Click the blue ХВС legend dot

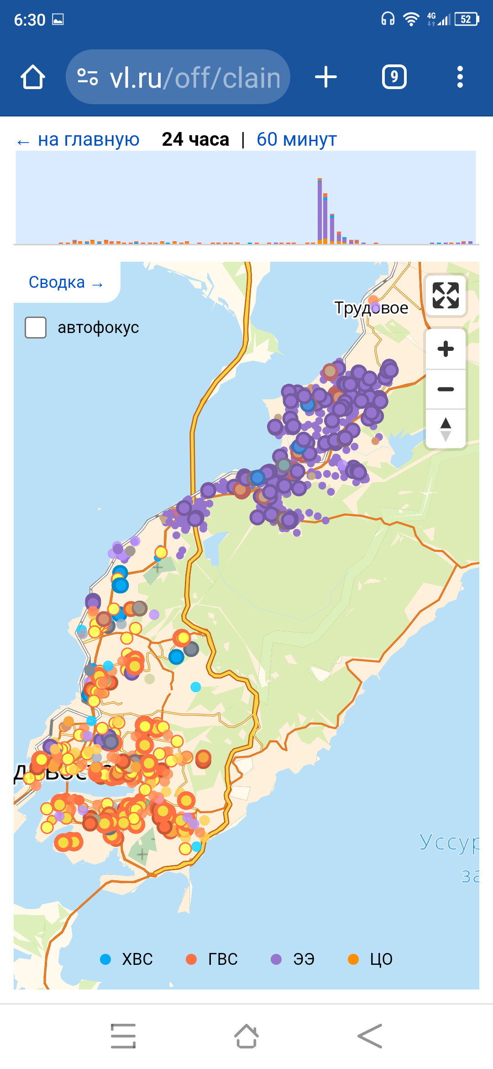[x=105, y=959]
